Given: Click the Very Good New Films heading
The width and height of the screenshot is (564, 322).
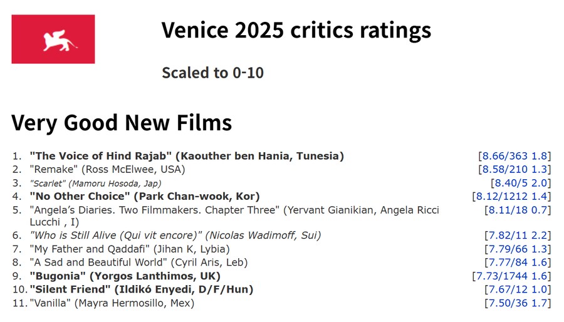Looking at the screenshot, I should tap(122, 123).
